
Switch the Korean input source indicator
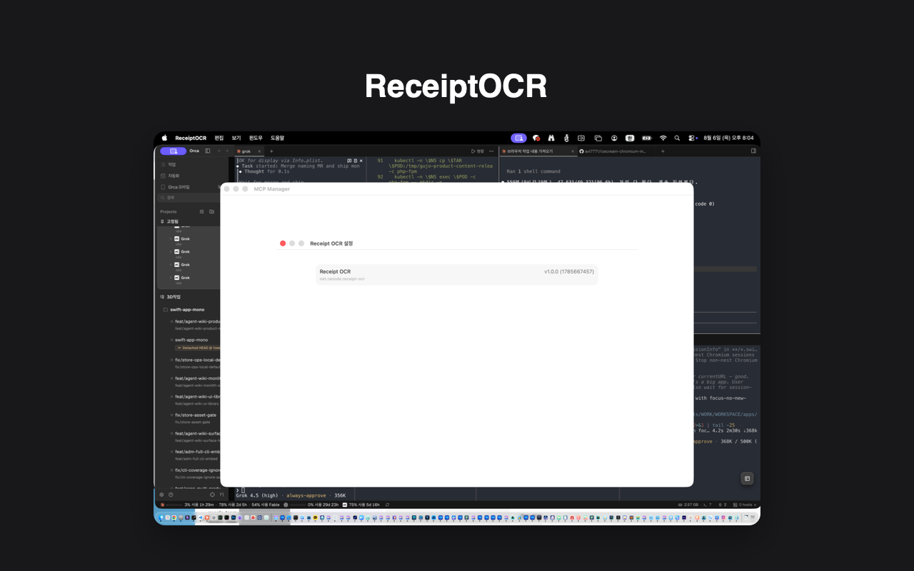pos(630,138)
